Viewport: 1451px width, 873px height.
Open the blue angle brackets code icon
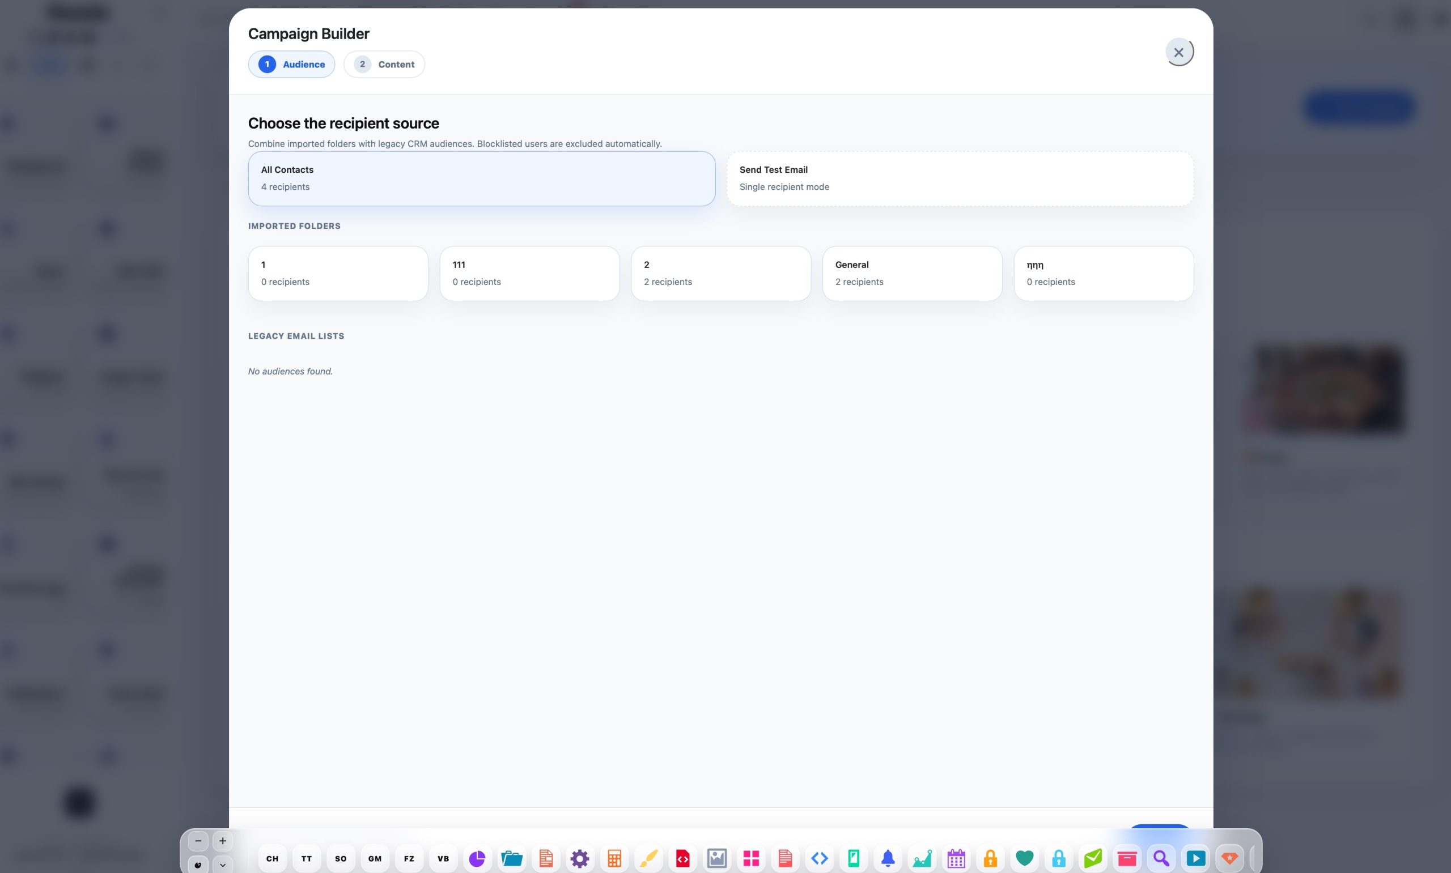(x=820, y=858)
